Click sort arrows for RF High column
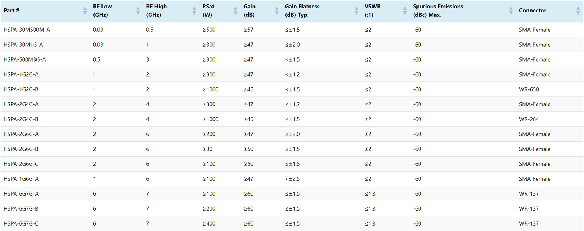The width and height of the screenshot is (584, 231). click(194, 11)
